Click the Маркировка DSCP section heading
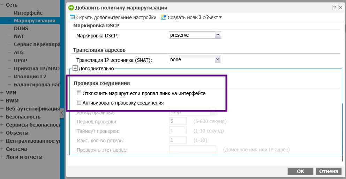Screen dimensions: 346x179 [96, 26]
